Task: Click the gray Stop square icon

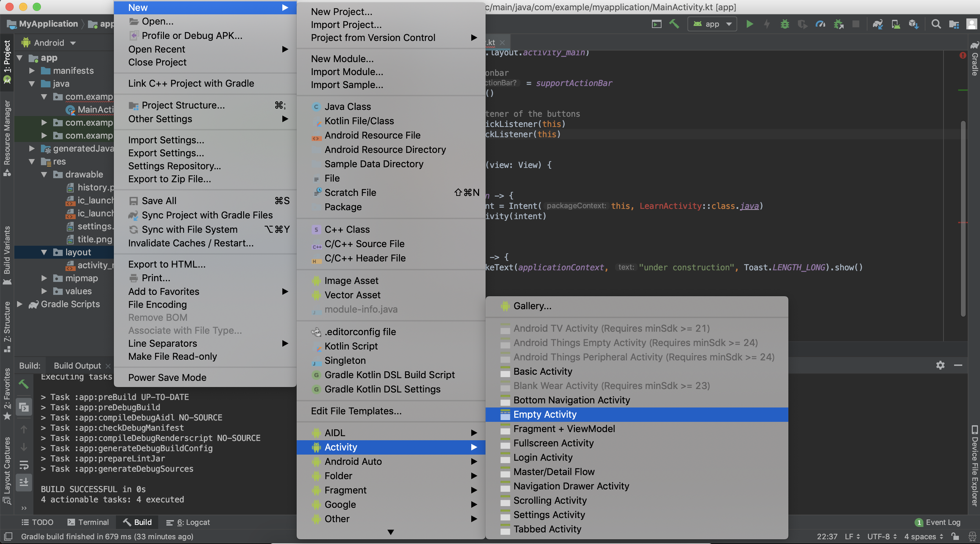Action: tap(856, 24)
